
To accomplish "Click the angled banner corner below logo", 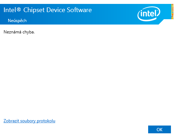I will click(161, 22).
